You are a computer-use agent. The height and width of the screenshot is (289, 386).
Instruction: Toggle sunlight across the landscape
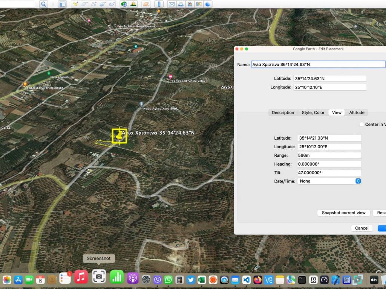pyautogui.click(x=133, y=4)
